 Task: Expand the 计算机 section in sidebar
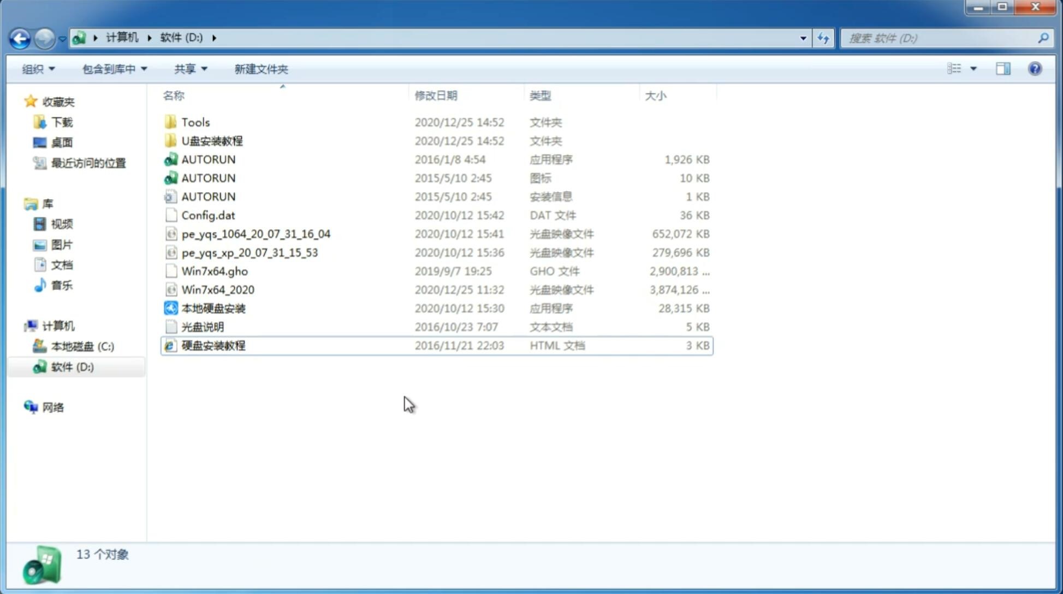click(20, 325)
